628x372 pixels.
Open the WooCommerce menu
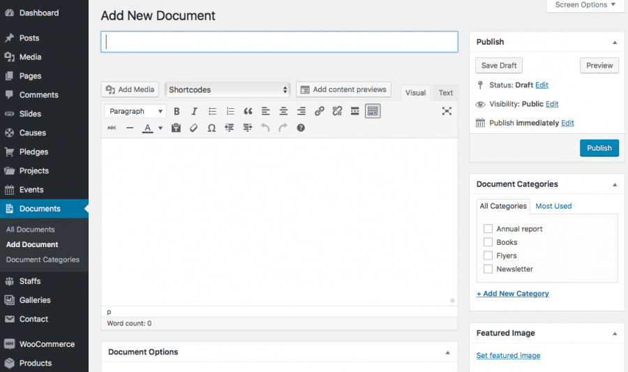(x=47, y=344)
